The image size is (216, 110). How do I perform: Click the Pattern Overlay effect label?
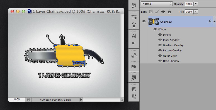[172, 50]
